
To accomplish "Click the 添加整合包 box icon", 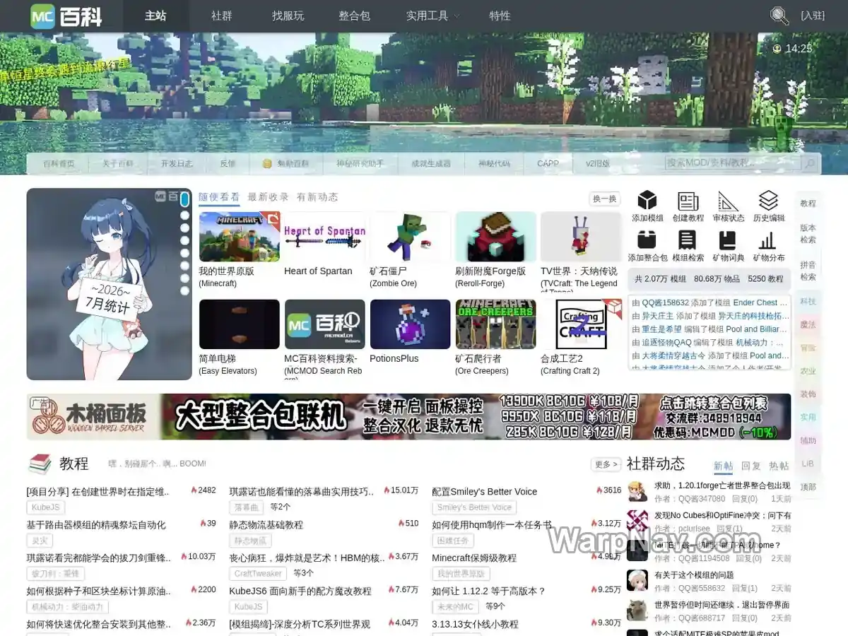I will point(647,240).
